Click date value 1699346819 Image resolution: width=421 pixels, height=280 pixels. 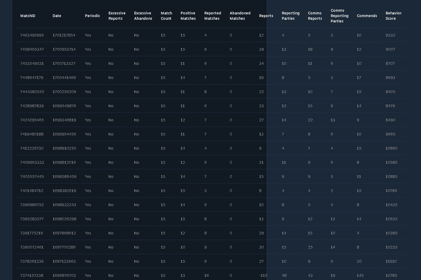tap(64, 120)
